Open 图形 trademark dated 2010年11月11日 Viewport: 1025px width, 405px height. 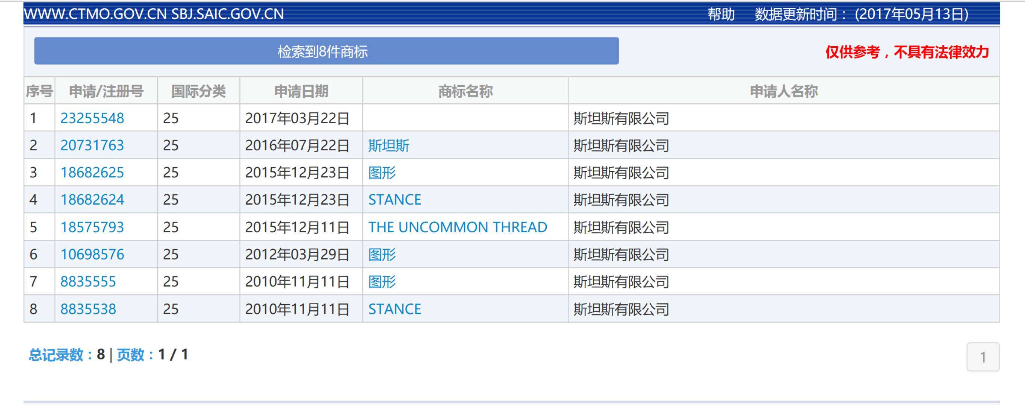pyautogui.click(x=382, y=281)
